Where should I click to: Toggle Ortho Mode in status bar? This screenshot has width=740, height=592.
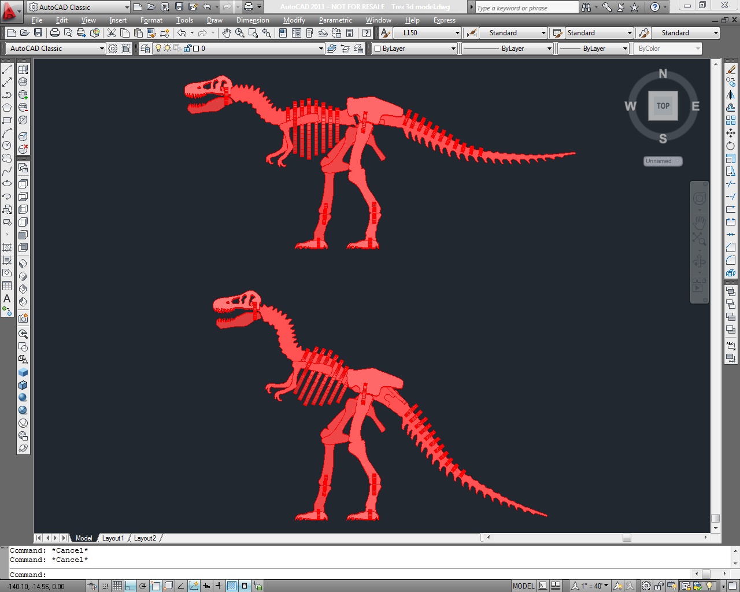130,586
